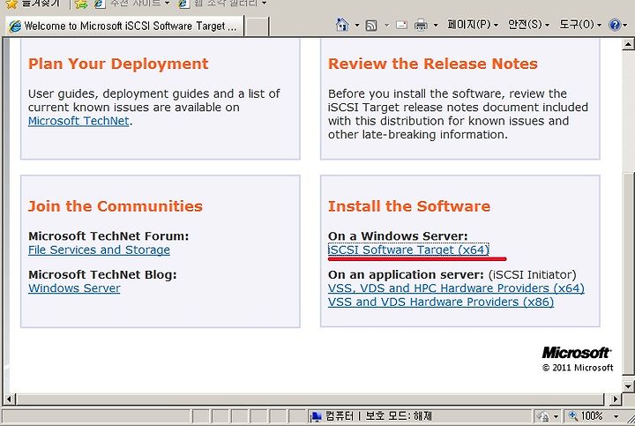
Task: Click VSS and VDS Hardware Providers (x86)
Action: click(x=441, y=303)
